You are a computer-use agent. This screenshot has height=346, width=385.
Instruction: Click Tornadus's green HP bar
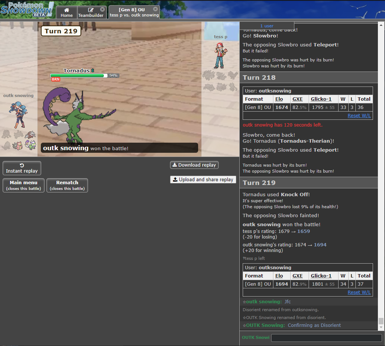click(x=79, y=76)
